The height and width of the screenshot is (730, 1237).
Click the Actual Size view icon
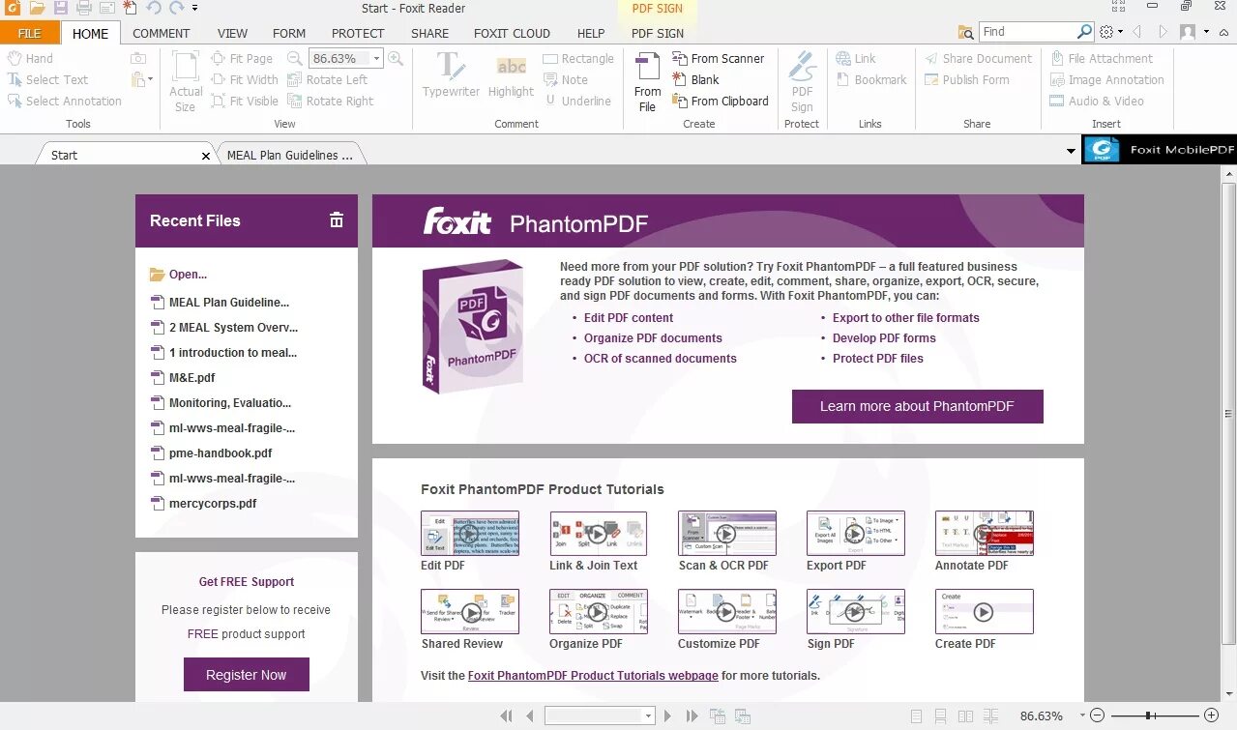(186, 82)
